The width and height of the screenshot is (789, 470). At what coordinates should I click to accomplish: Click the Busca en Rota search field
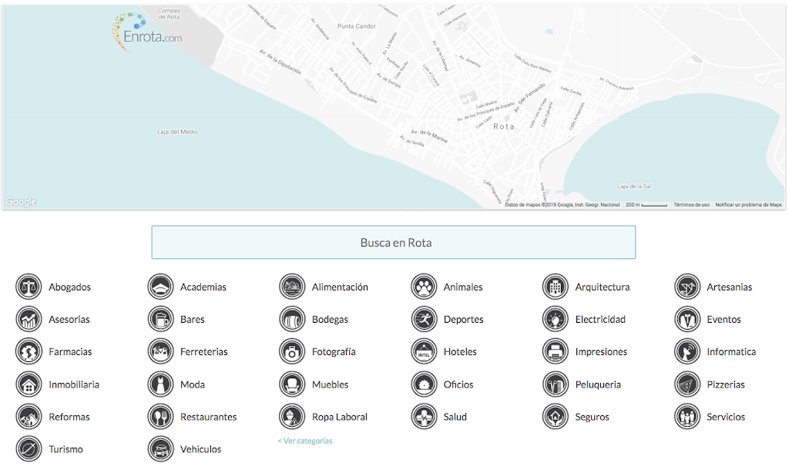(x=394, y=242)
